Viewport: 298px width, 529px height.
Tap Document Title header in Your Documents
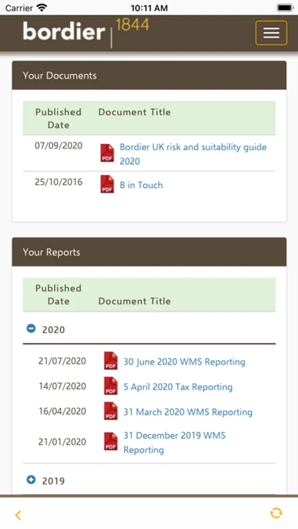pos(135,112)
